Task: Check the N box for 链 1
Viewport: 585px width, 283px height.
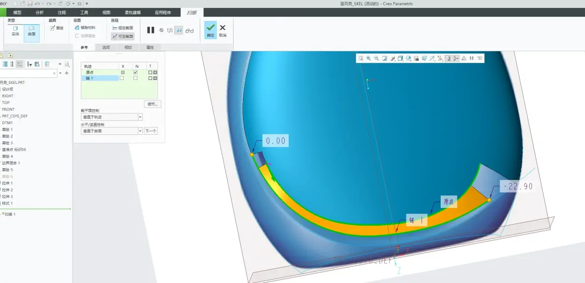Action: point(135,78)
